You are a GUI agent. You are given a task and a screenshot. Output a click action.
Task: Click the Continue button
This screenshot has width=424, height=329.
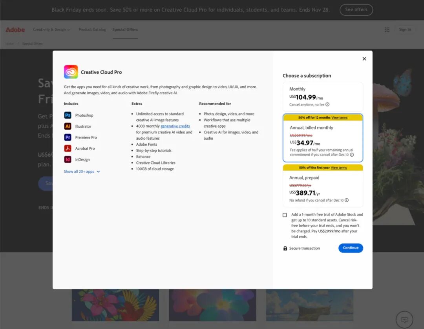coord(351,248)
